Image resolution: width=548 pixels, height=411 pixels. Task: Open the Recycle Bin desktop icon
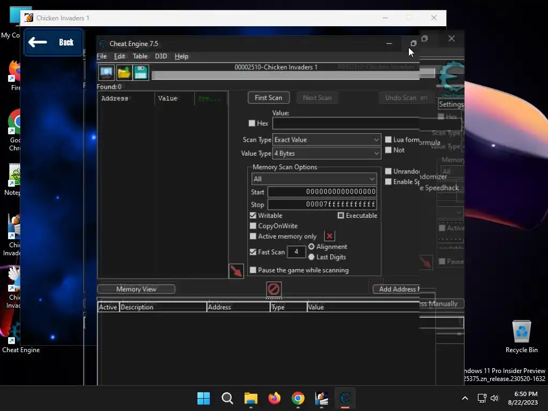pos(521,337)
